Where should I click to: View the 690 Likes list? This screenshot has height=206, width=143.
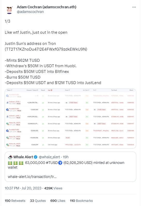58,201
